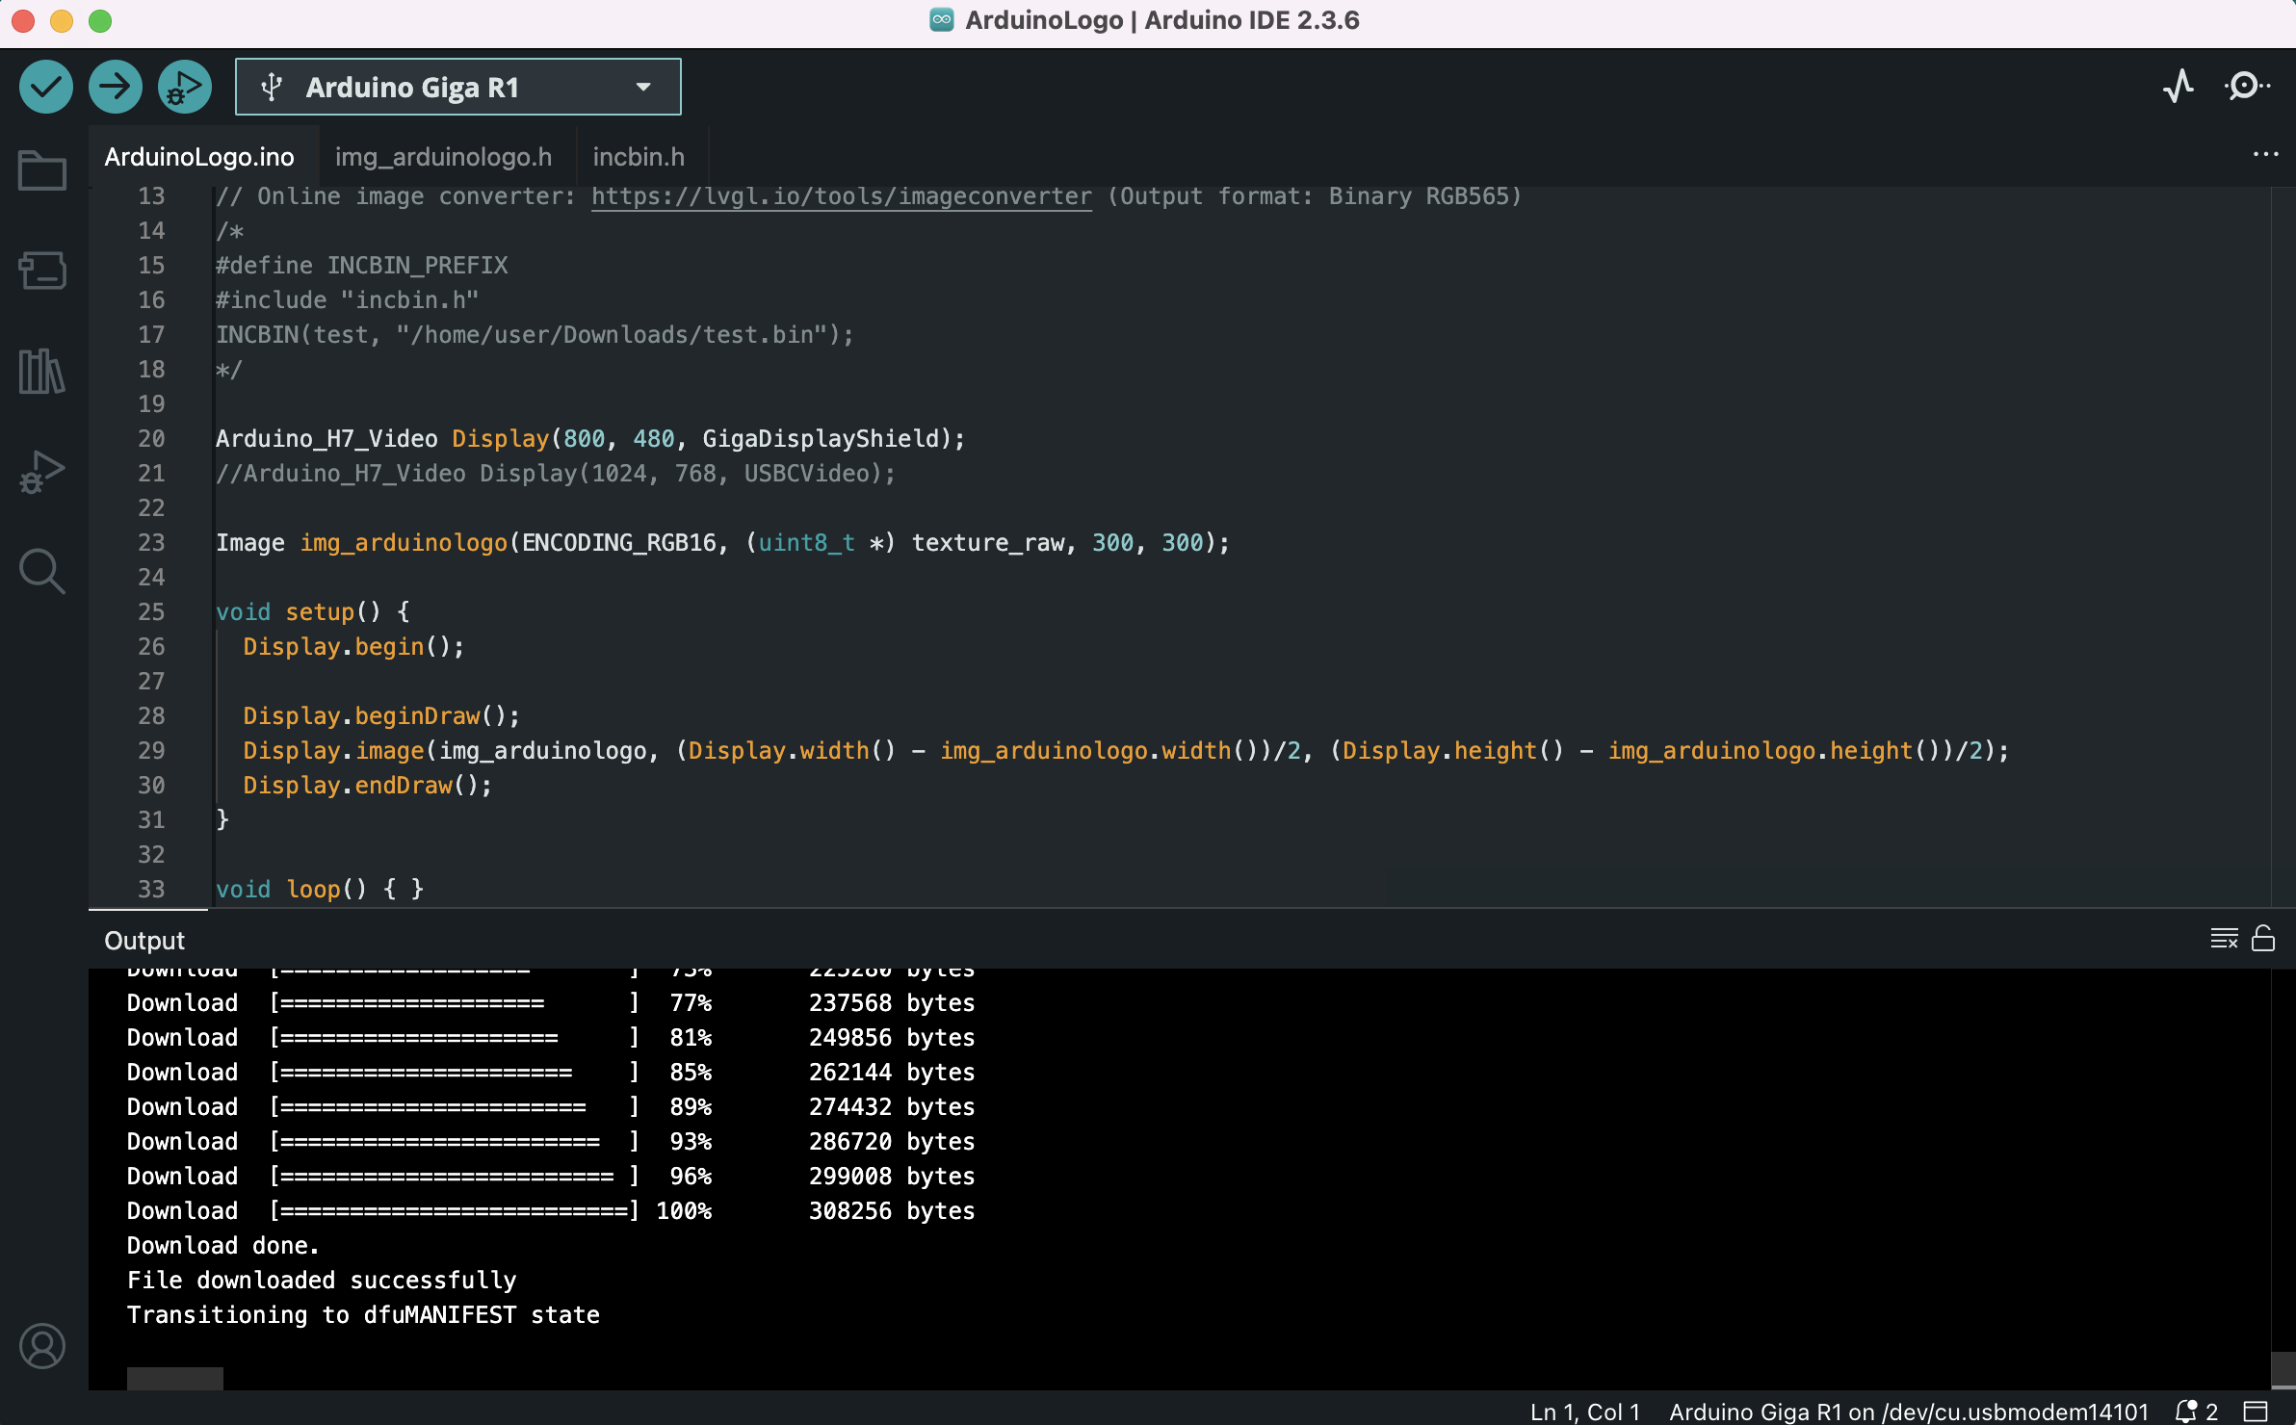Toggle the output scroll lock icon
Viewport: 2296px width, 1425px height.
coord(2263,939)
